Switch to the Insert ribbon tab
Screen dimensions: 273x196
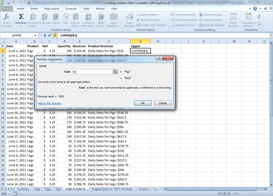point(34,8)
